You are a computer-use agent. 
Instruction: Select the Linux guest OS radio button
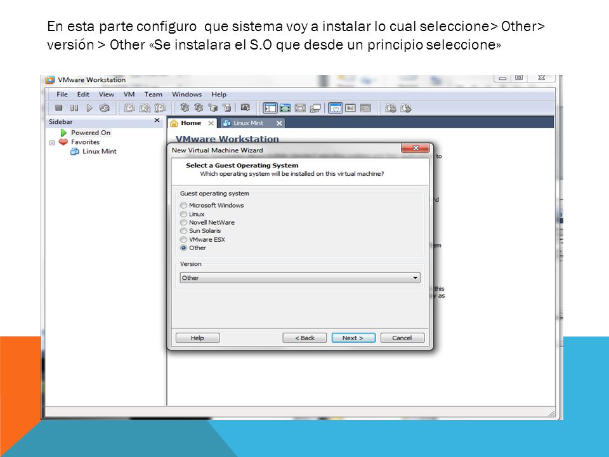click(184, 214)
